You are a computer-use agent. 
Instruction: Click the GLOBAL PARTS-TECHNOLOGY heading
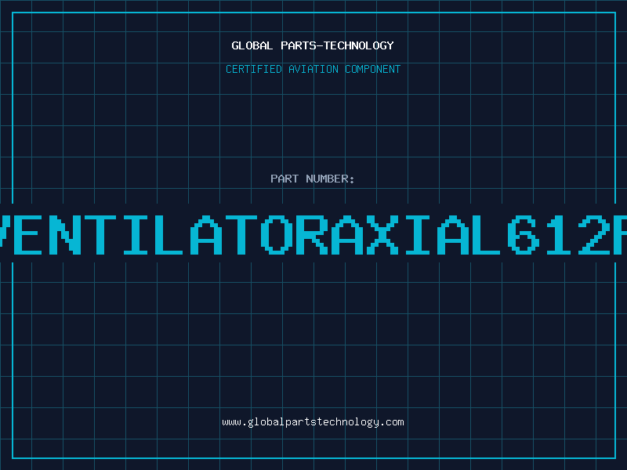click(313, 45)
